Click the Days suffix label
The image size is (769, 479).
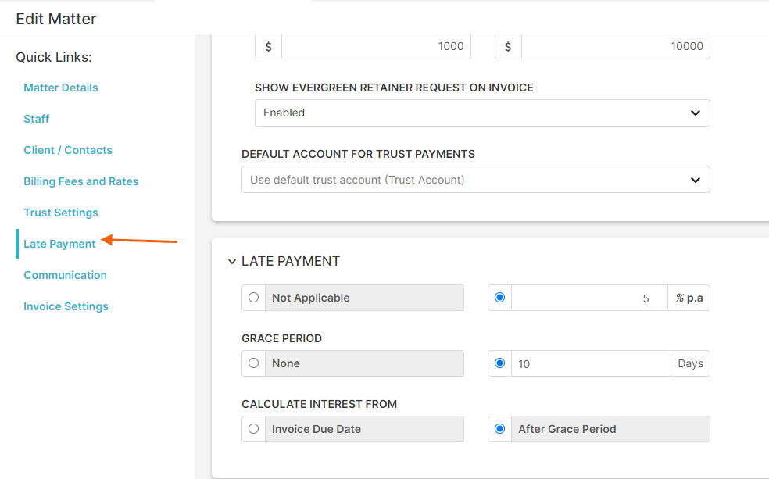[x=691, y=364]
